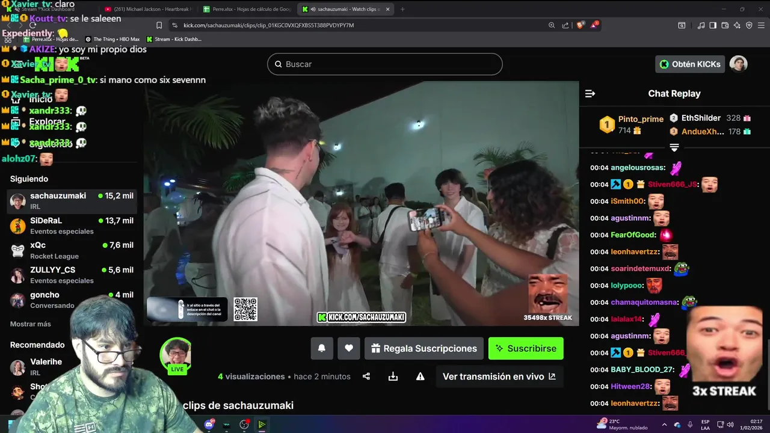Click the clip video player

(361, 203)
